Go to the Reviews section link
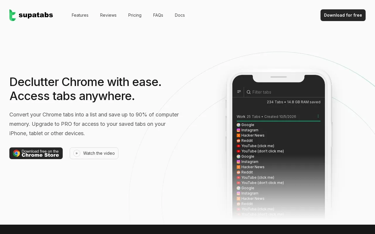Viewport: 375px width, 234px height. pos(108,15)
